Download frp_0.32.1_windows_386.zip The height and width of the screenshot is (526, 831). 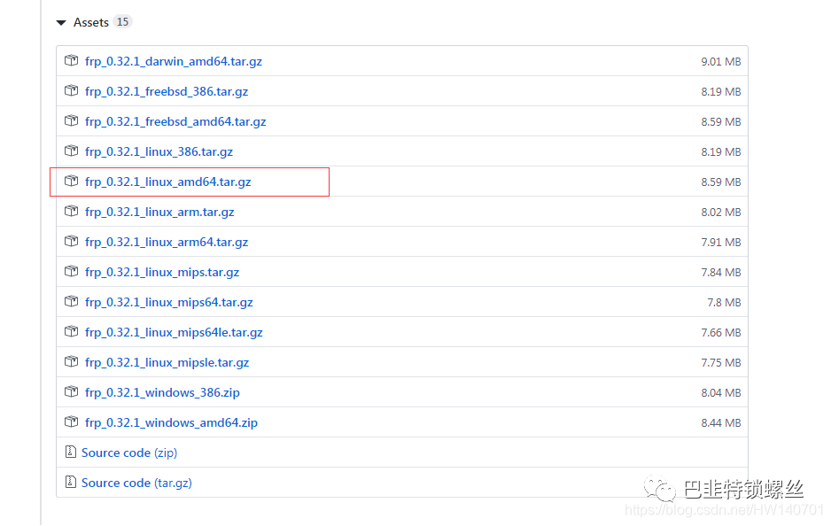coord(162,393)
